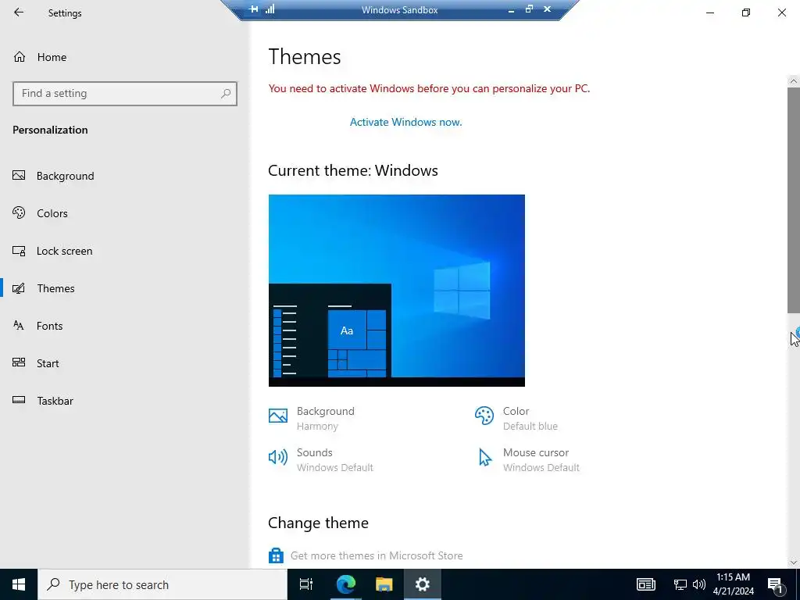This screenshot has height=600, width=800.
Task: Launch Microsoft Edge from the taskbar
Action: coord(345,584)
